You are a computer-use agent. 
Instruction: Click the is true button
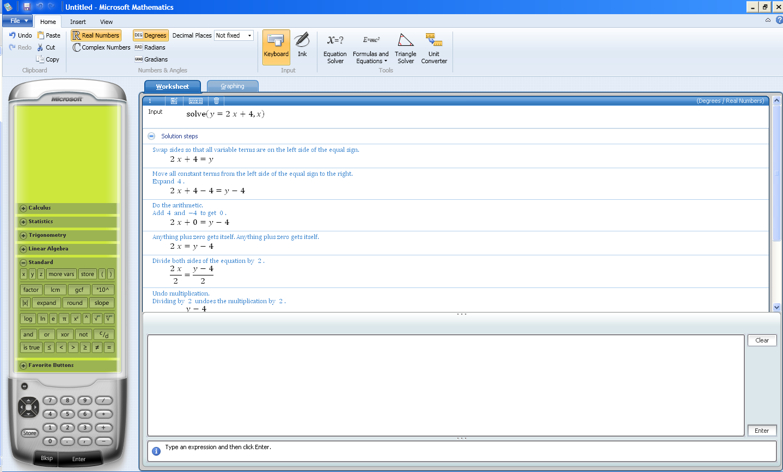pyautogui.click(x=32, y=347)
